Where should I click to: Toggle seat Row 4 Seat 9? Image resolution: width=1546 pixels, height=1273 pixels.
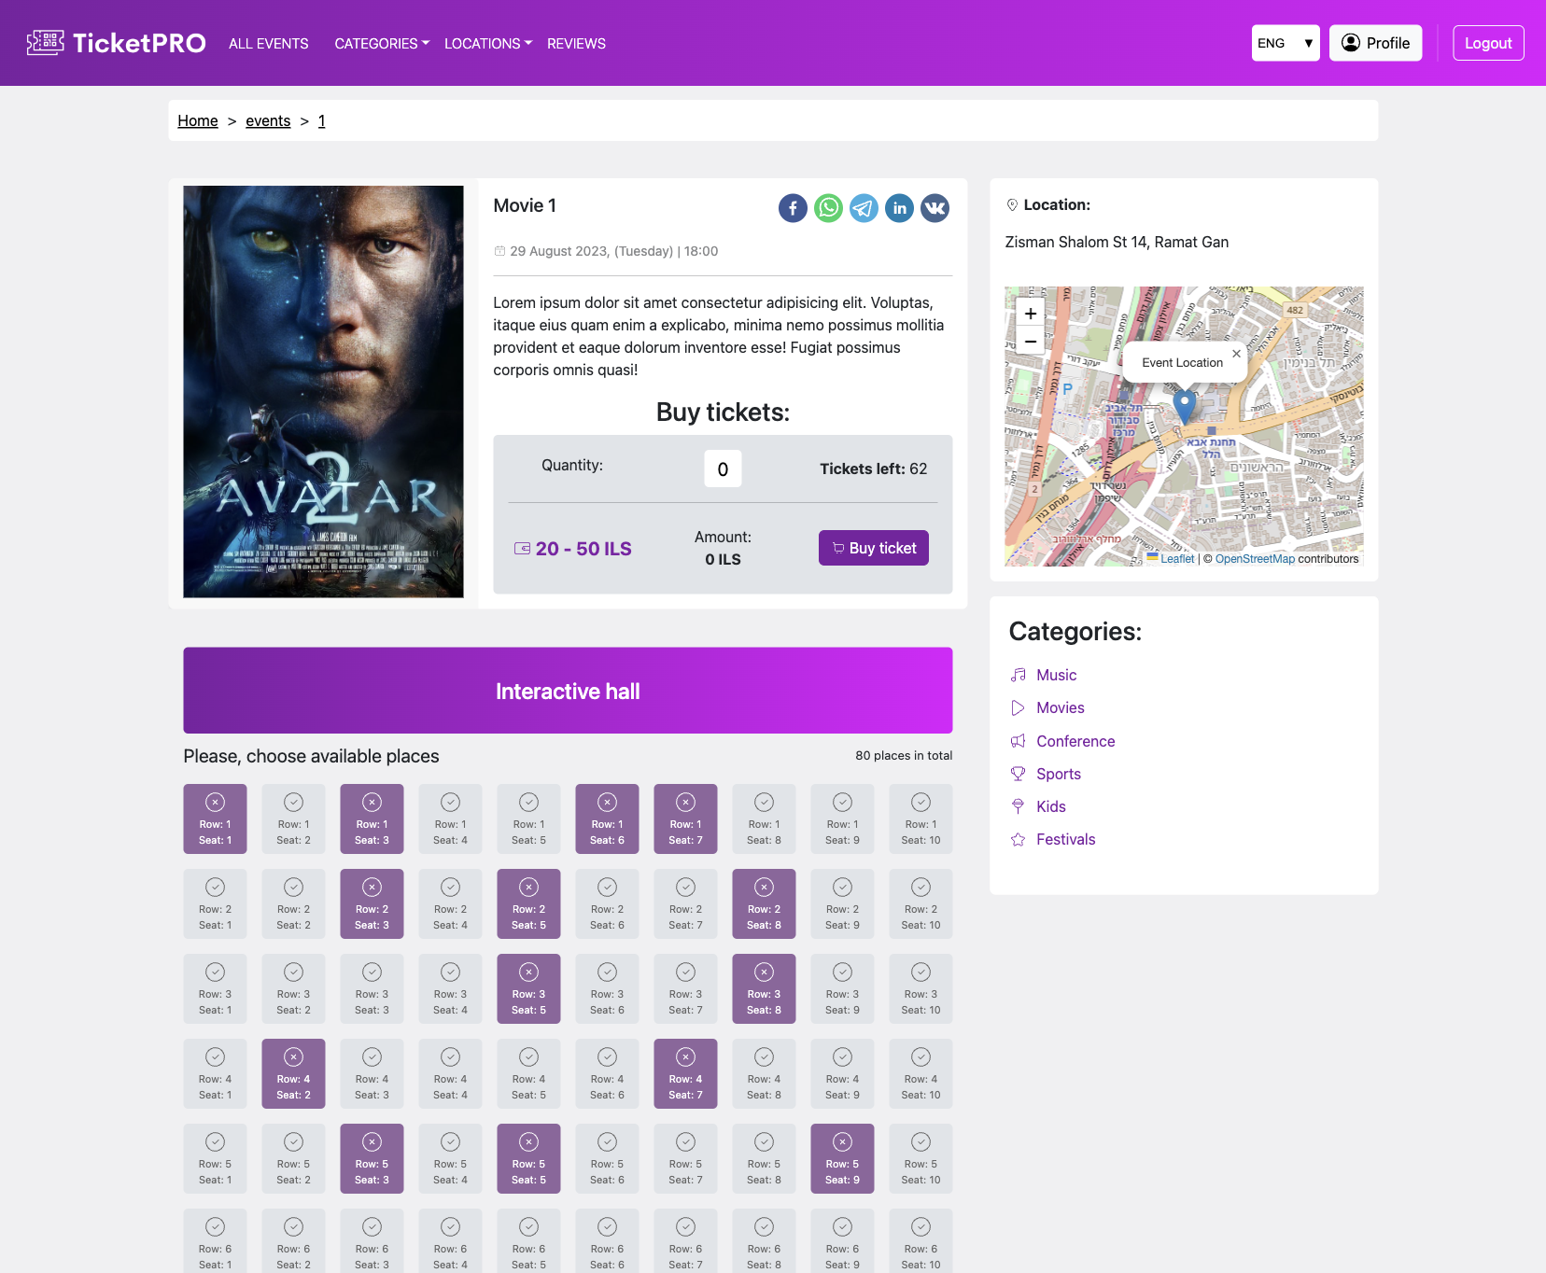click(x=842, y=1073)
